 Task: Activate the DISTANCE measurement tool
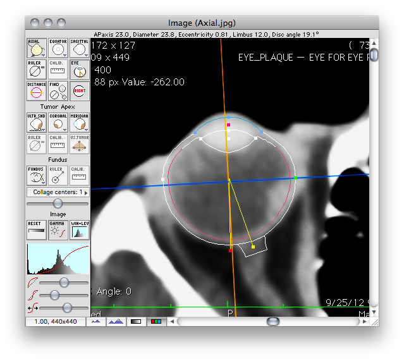pyautogui.click(x=36, y=90)
